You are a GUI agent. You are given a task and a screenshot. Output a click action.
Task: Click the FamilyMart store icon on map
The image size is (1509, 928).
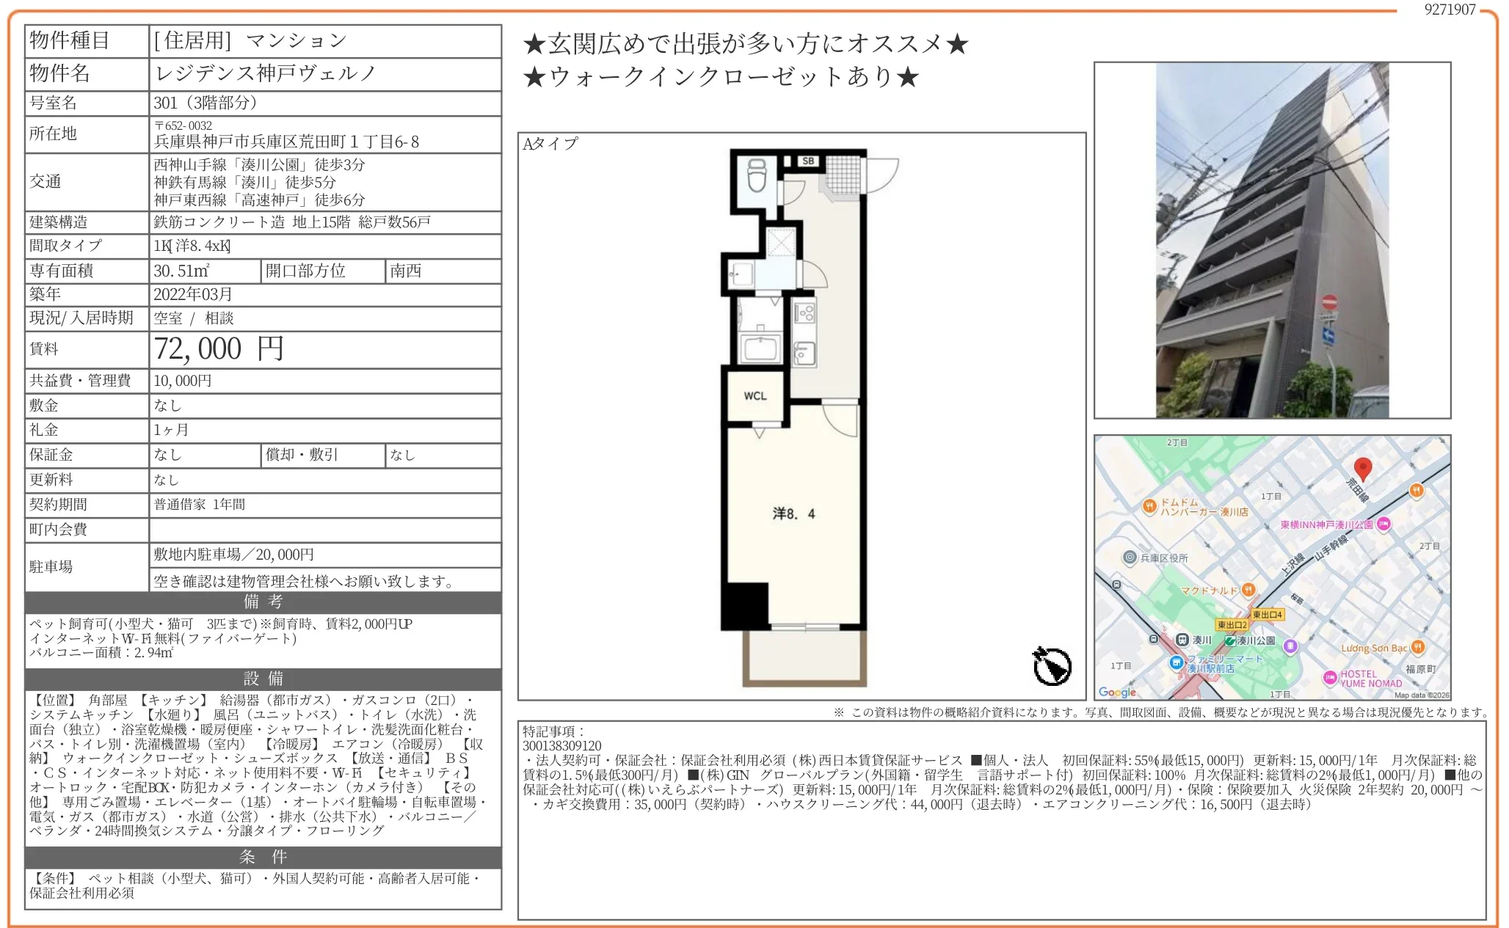click(x=1177, y=663)
